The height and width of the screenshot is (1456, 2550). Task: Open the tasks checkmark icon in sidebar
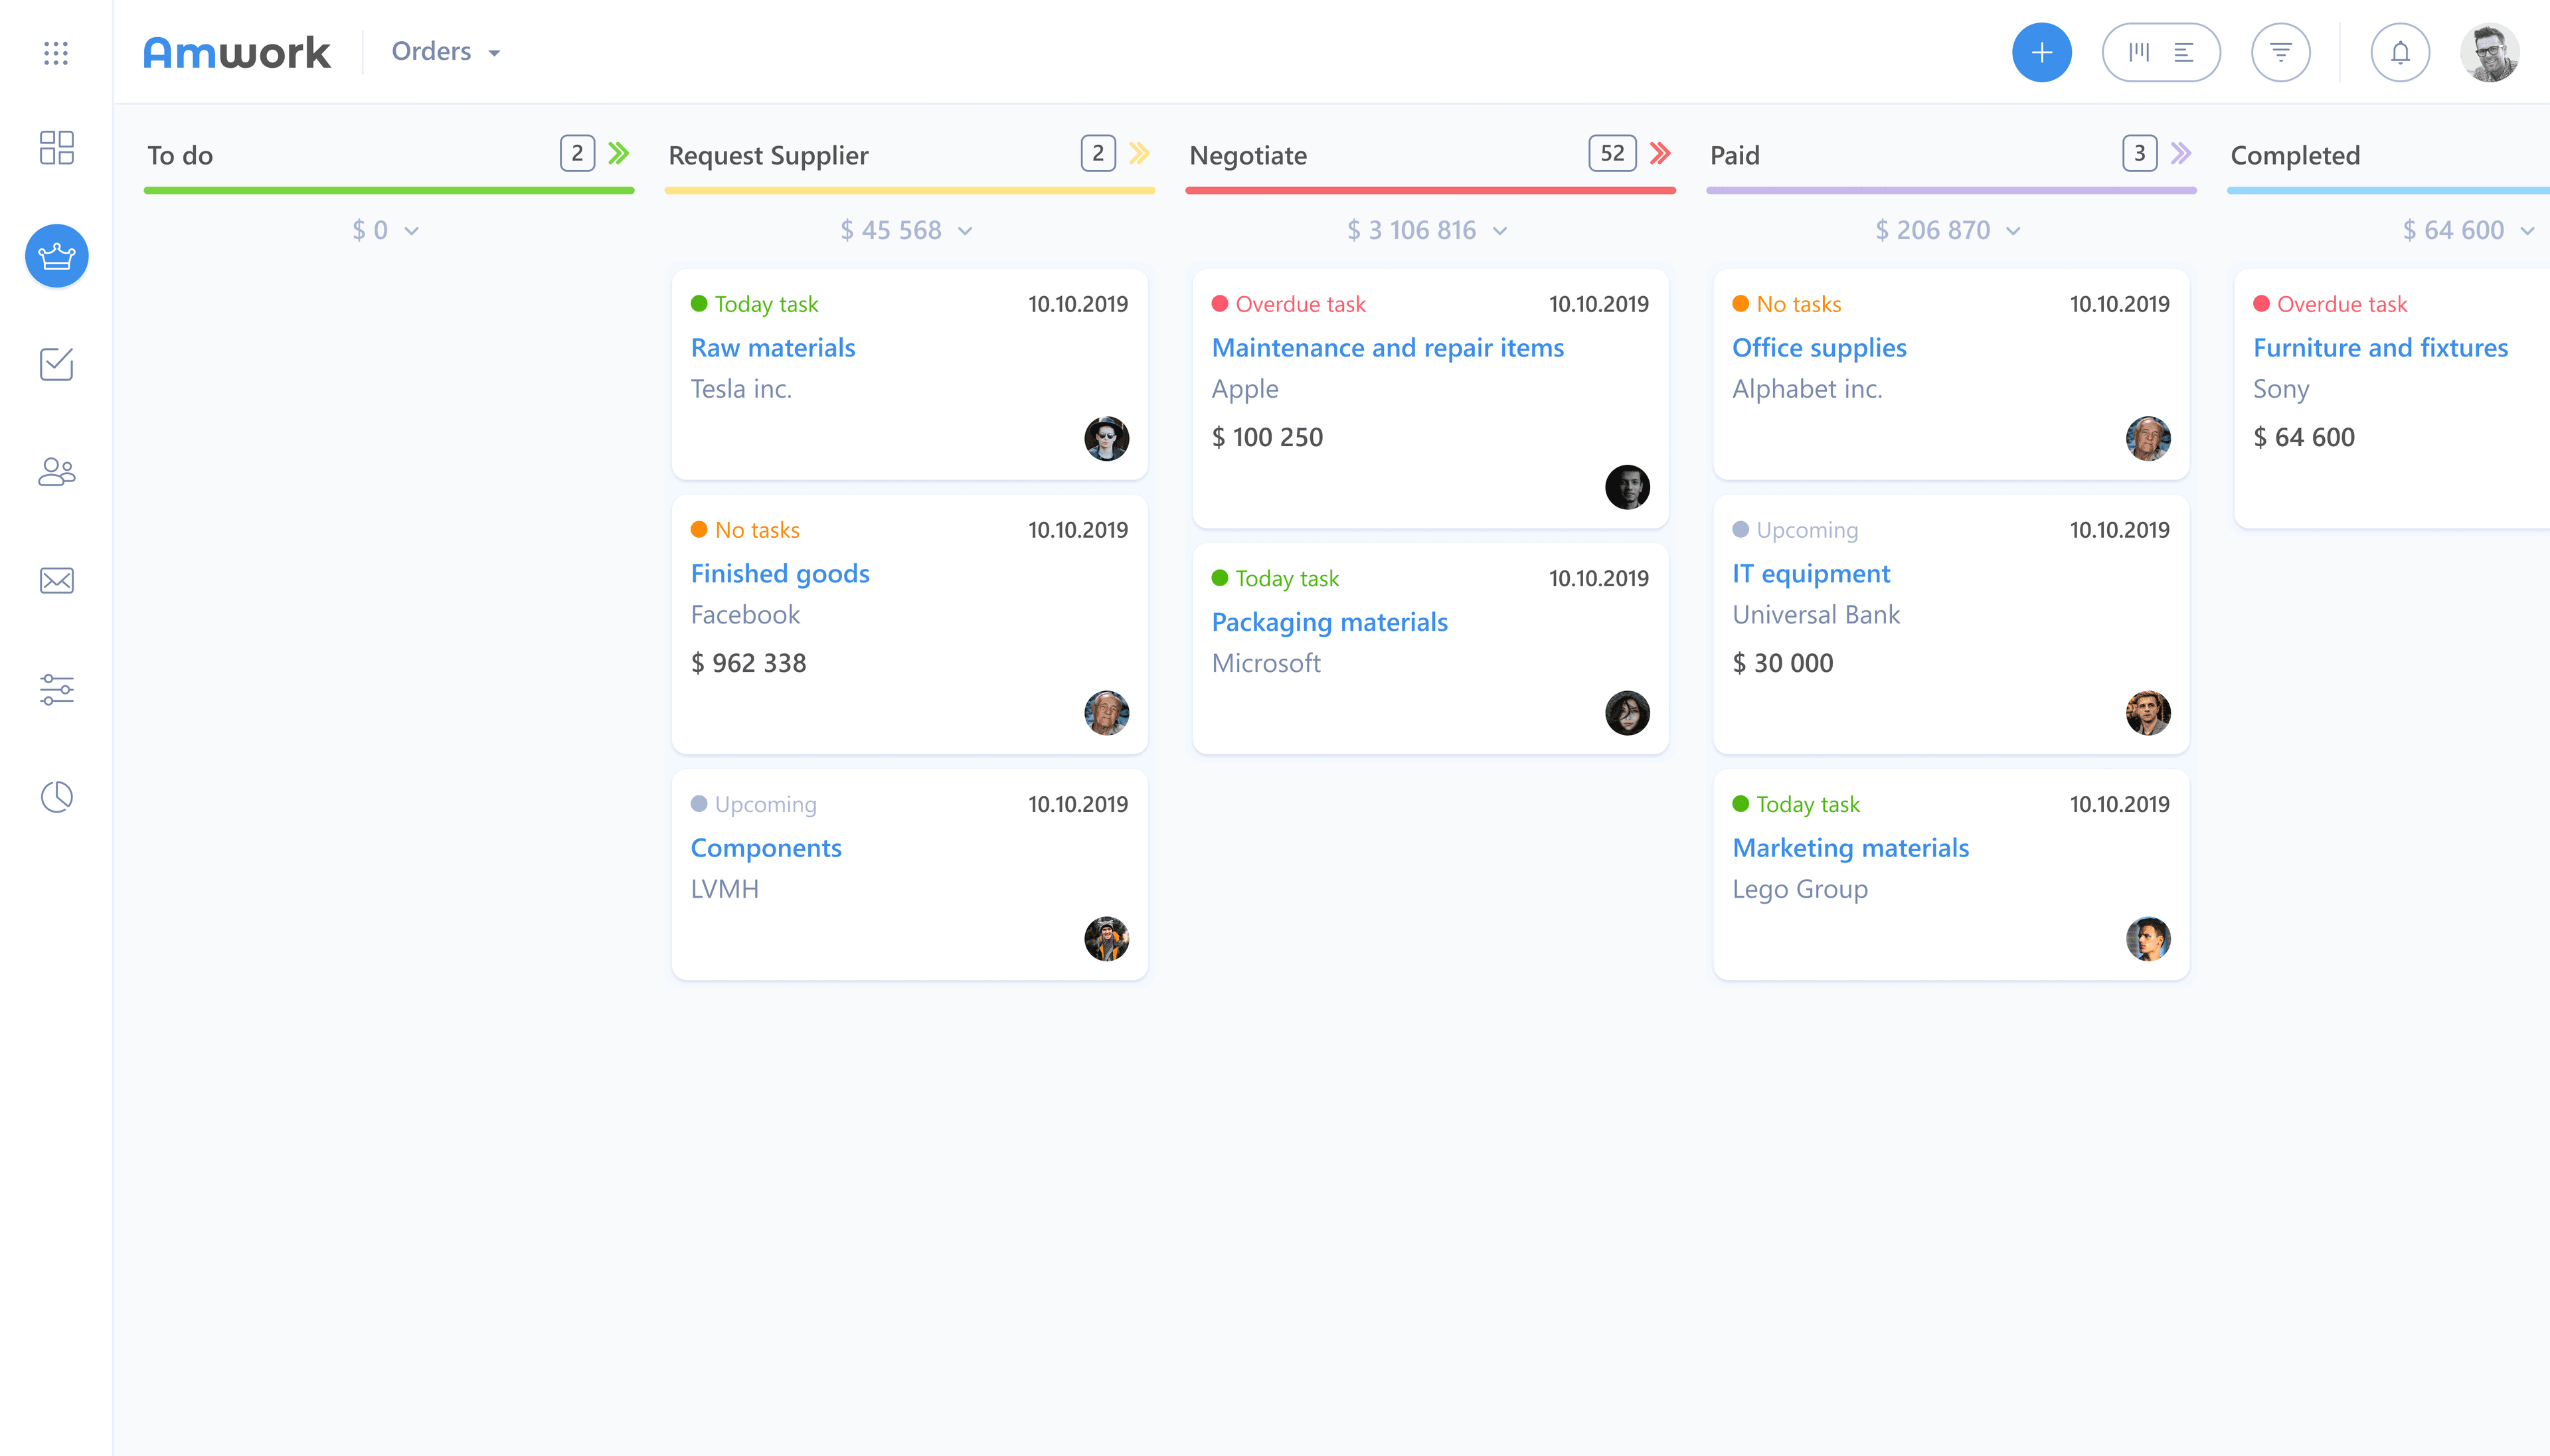coord(56,364)
